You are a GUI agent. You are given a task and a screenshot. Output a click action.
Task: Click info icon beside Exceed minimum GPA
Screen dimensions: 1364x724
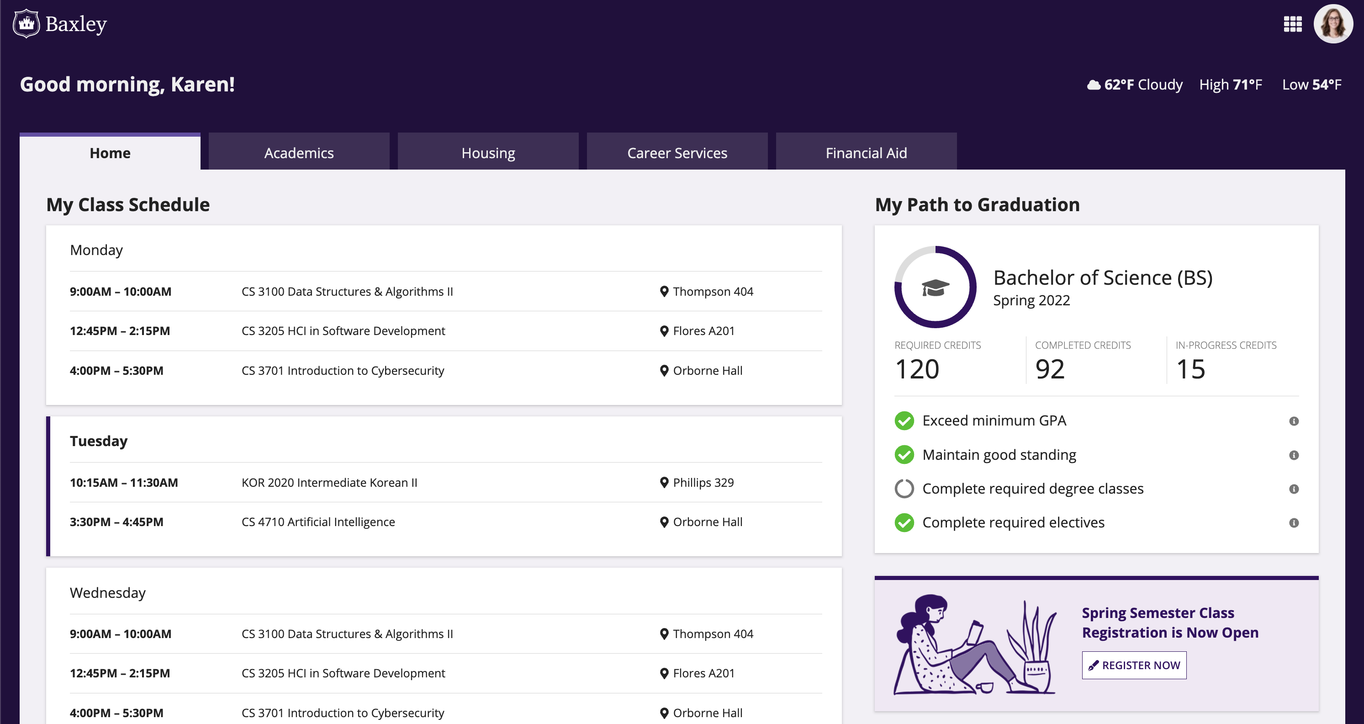coord(1294,421)
